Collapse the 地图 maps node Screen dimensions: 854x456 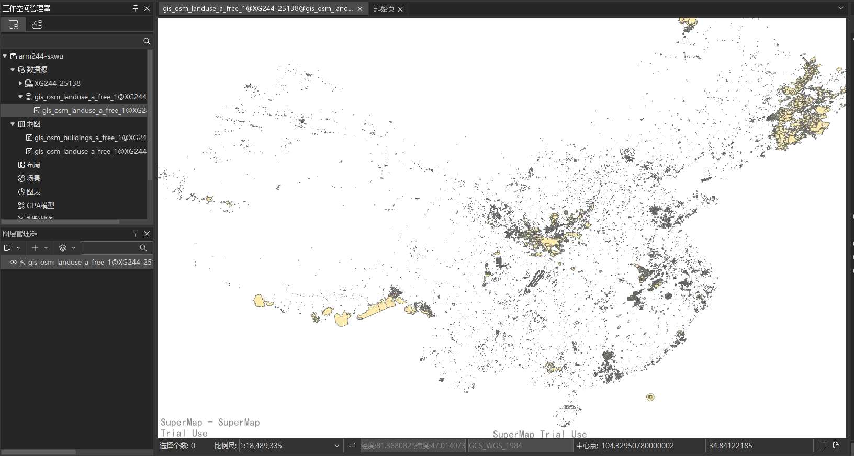coord(13,124)
